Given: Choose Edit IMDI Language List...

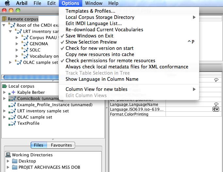Looking at the screenshot, I should click(129, 23).
